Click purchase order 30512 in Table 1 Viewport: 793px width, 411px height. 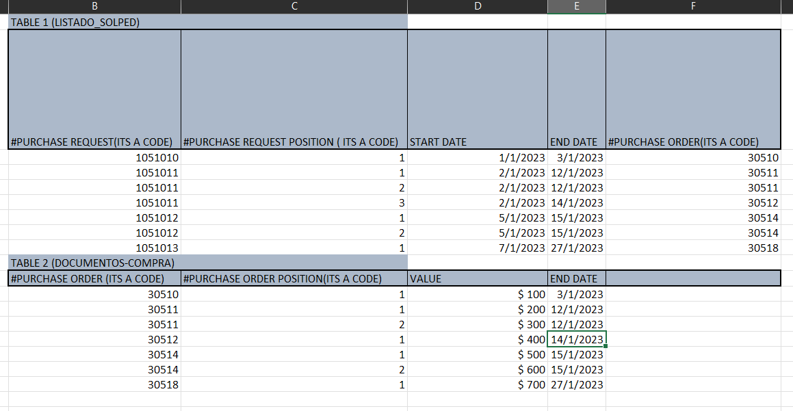(693, 202)
